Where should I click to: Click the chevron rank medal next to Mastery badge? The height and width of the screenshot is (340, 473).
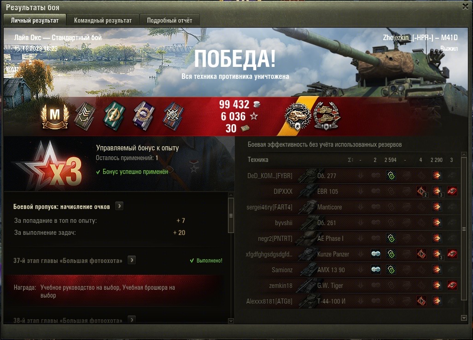(x=85, y=116)
